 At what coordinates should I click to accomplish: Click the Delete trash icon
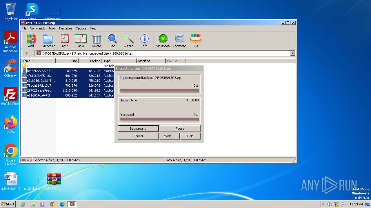click(97, 40)
